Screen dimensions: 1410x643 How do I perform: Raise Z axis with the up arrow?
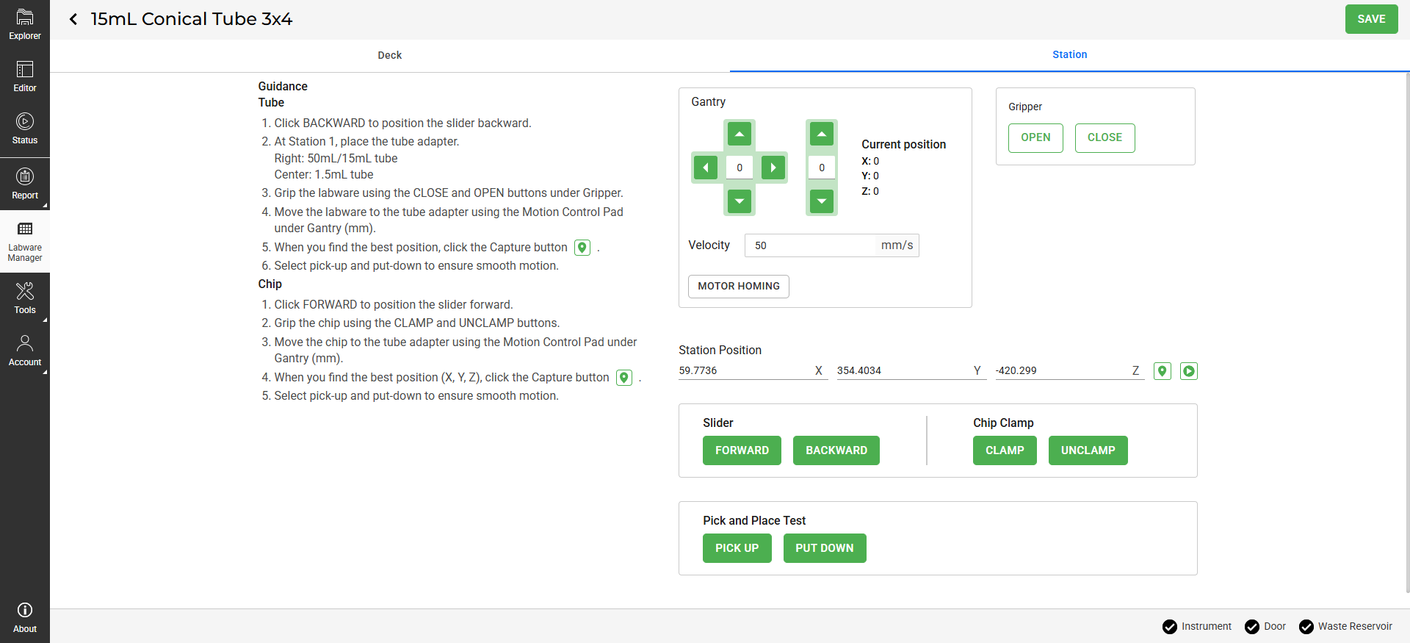(x=821, y=134)
